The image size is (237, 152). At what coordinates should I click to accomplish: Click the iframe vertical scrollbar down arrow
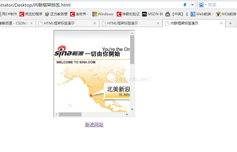pos(132,109)
